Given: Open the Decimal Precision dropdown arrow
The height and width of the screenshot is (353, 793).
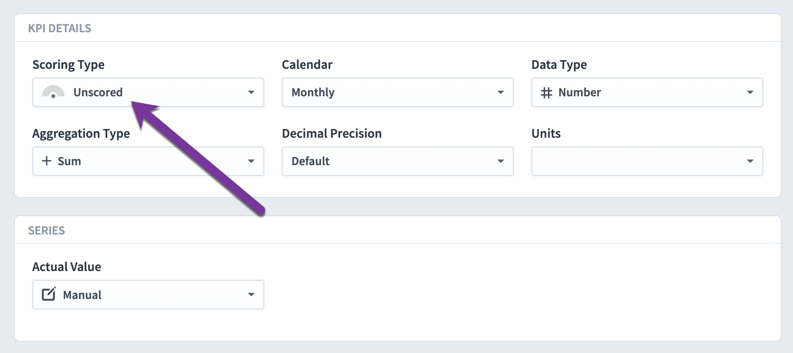Looking at the screenshot, I should point(501,161).
